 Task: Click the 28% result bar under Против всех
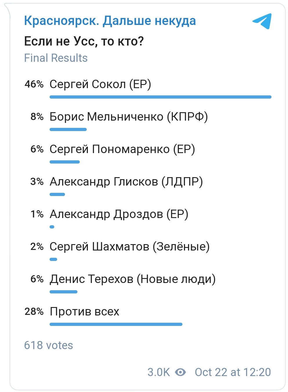(116, 324)
